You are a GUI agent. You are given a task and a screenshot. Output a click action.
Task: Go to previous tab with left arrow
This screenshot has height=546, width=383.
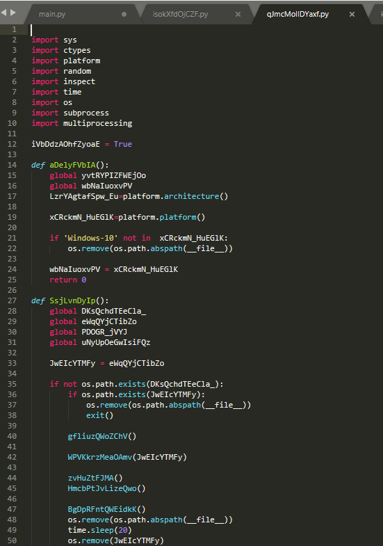point(4,13)
